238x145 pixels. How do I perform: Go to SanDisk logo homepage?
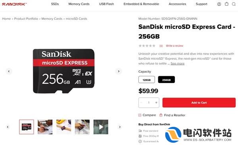(14, 4)
